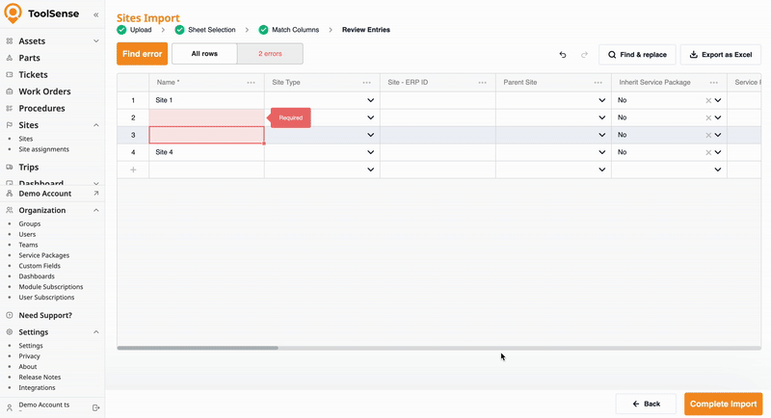The image size is (771, 418).
Task: Collapse the Organization section chevron
Action: 95,210
